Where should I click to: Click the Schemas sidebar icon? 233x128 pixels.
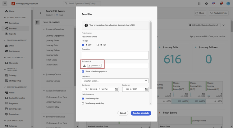pyautogui.click(x=7, y=126)
